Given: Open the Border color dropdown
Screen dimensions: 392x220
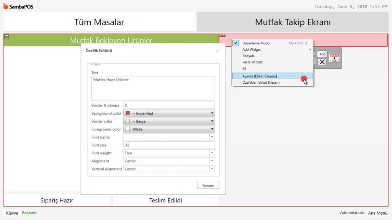Looking at the screenshot, I should point(212,121).
